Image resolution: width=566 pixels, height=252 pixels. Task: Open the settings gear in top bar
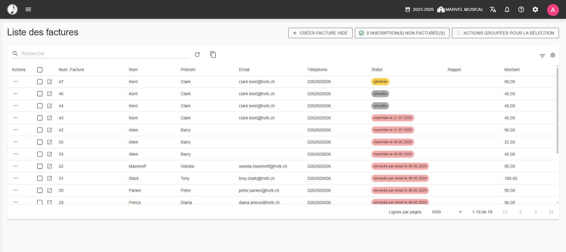(x=535, y=9)
